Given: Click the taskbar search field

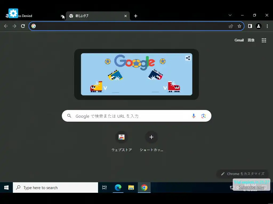Looking at the screenshot, I should tap(55, 188).
